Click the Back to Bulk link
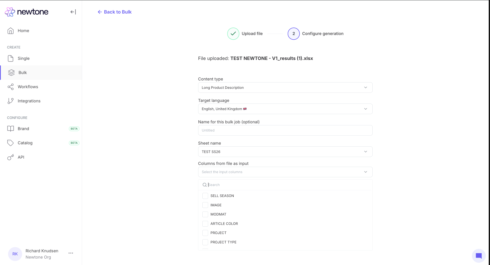Image resolution: width=490 pixels, height=265 pixels. click(x=115, y=12)
